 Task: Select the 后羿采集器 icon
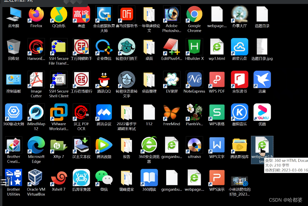[81, 177]
